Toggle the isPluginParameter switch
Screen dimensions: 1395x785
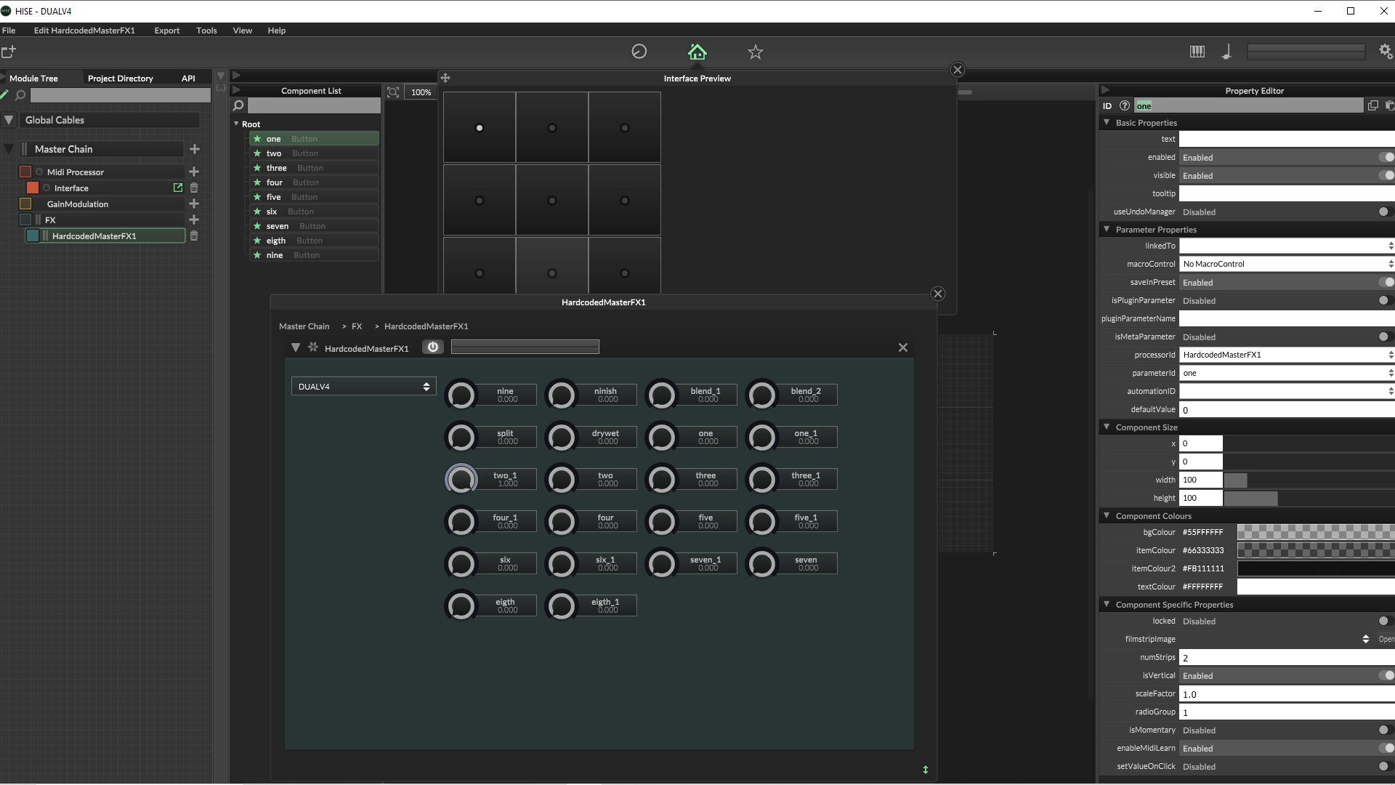(1385, 300)
